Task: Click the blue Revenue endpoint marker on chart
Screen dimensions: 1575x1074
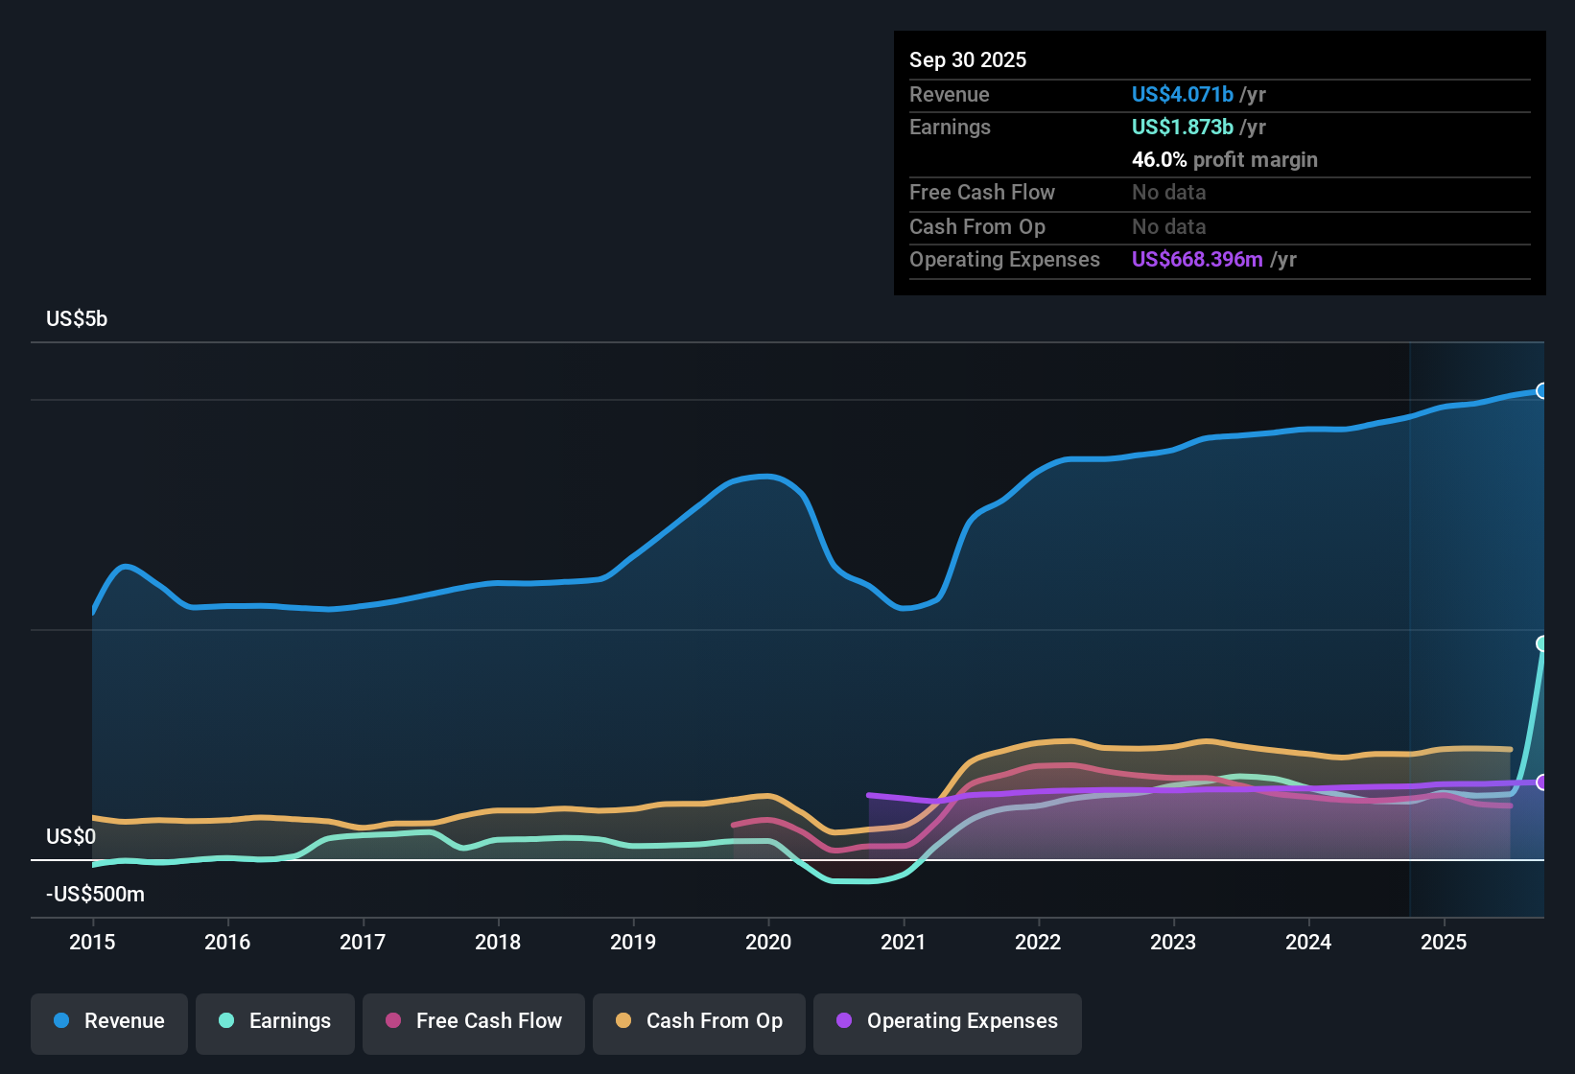Action: click(1542, 390)
